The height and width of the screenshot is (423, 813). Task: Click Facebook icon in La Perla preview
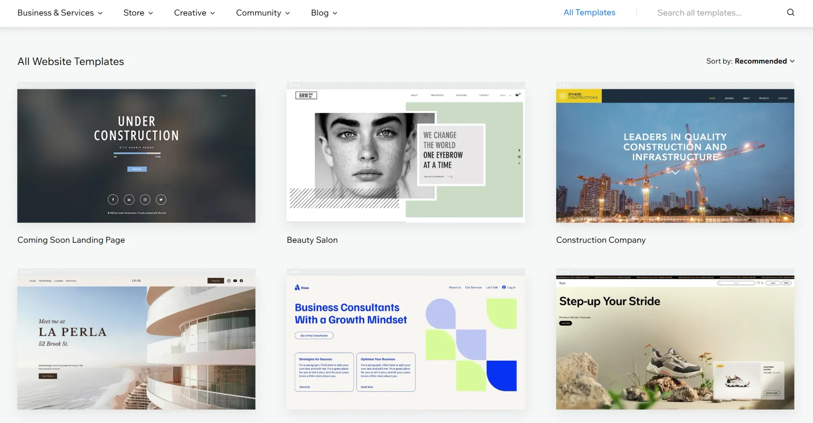coord(241,281)
